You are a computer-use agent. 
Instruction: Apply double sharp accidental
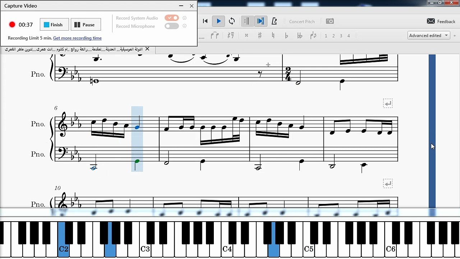pos(246,36)
